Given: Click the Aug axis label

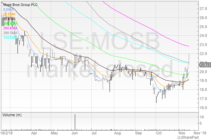Looking at the screenshot, I should point(117,133).
